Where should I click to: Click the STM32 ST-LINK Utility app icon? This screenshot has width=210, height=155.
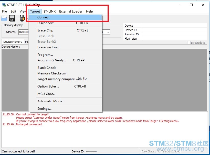point(4,5)
